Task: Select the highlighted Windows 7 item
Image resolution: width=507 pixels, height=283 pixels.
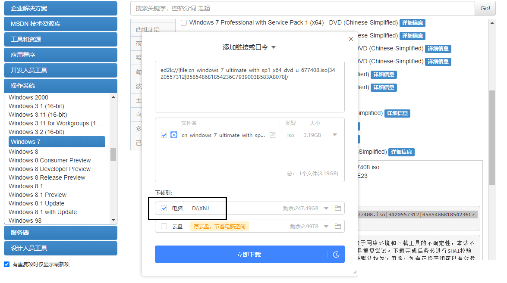Action: [x=57, y=142]
